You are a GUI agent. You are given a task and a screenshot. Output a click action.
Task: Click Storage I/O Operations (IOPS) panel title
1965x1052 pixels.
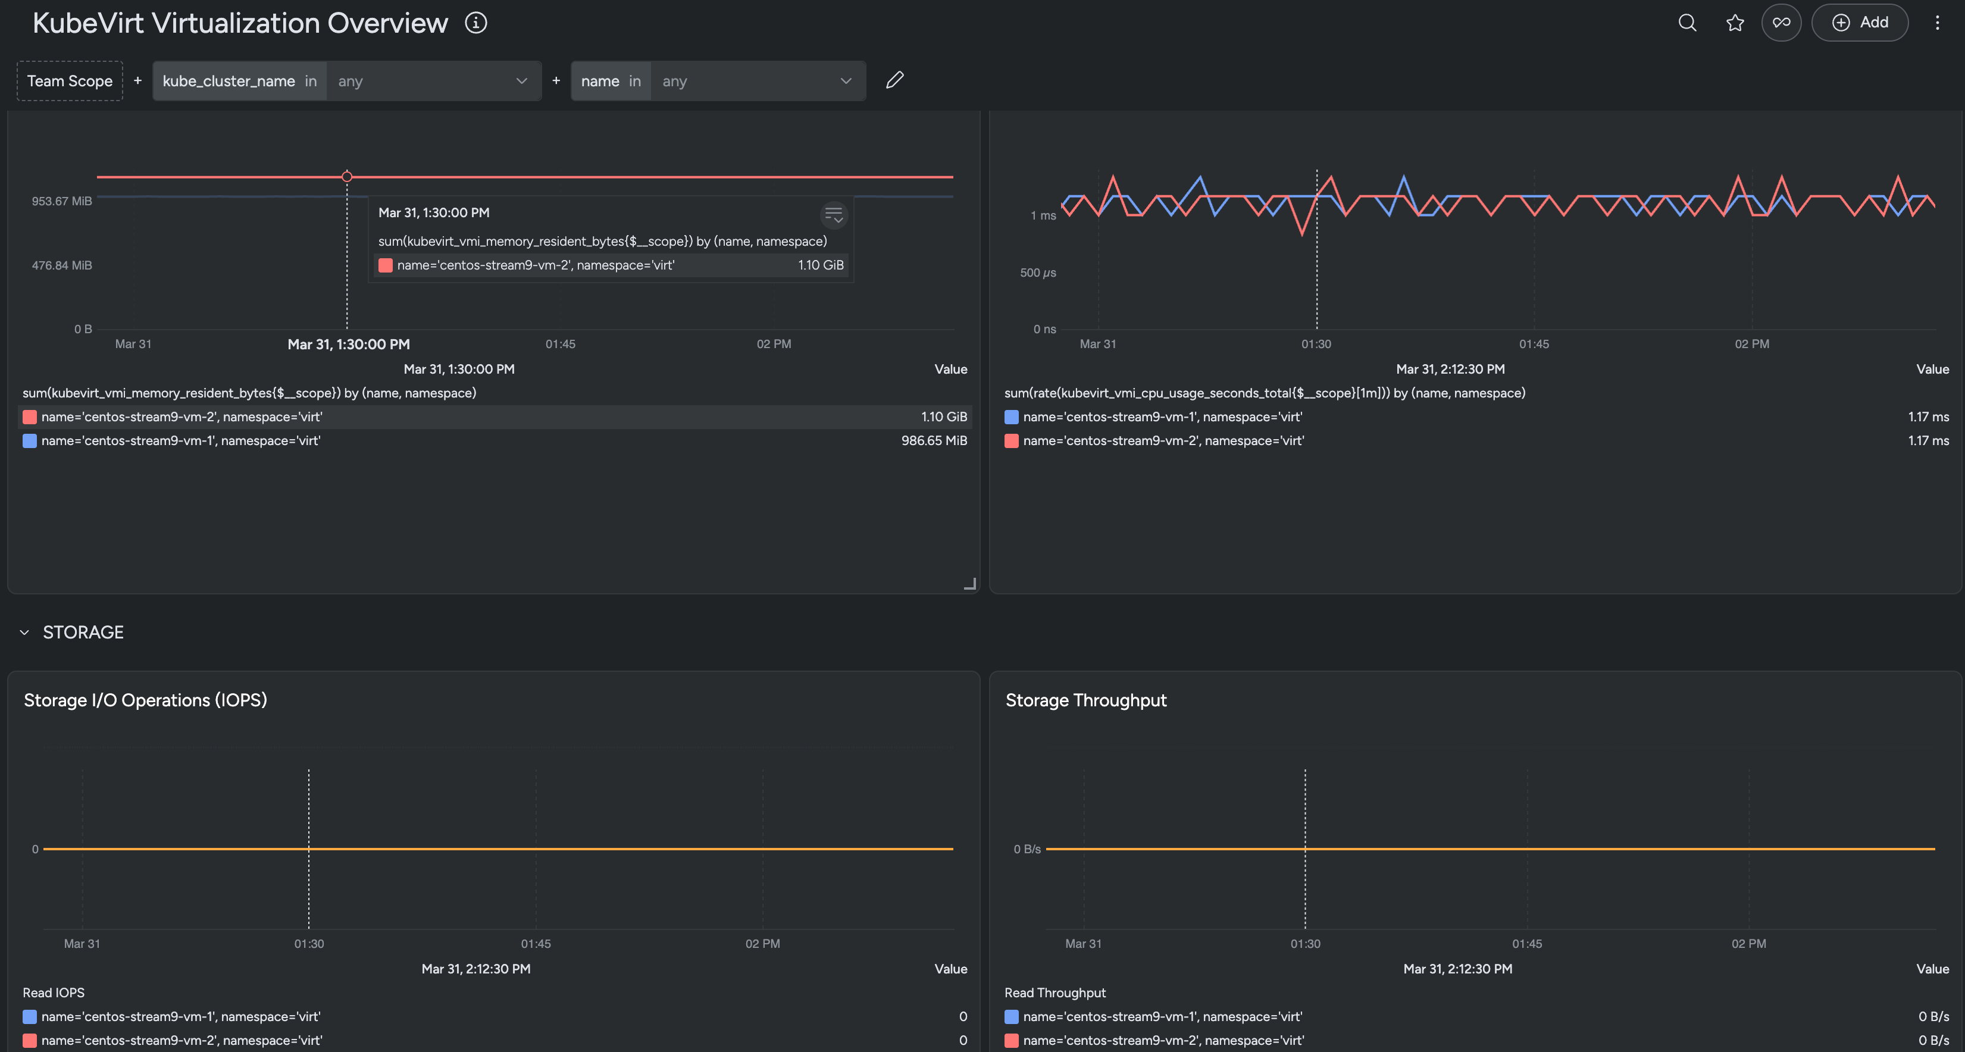146,700
